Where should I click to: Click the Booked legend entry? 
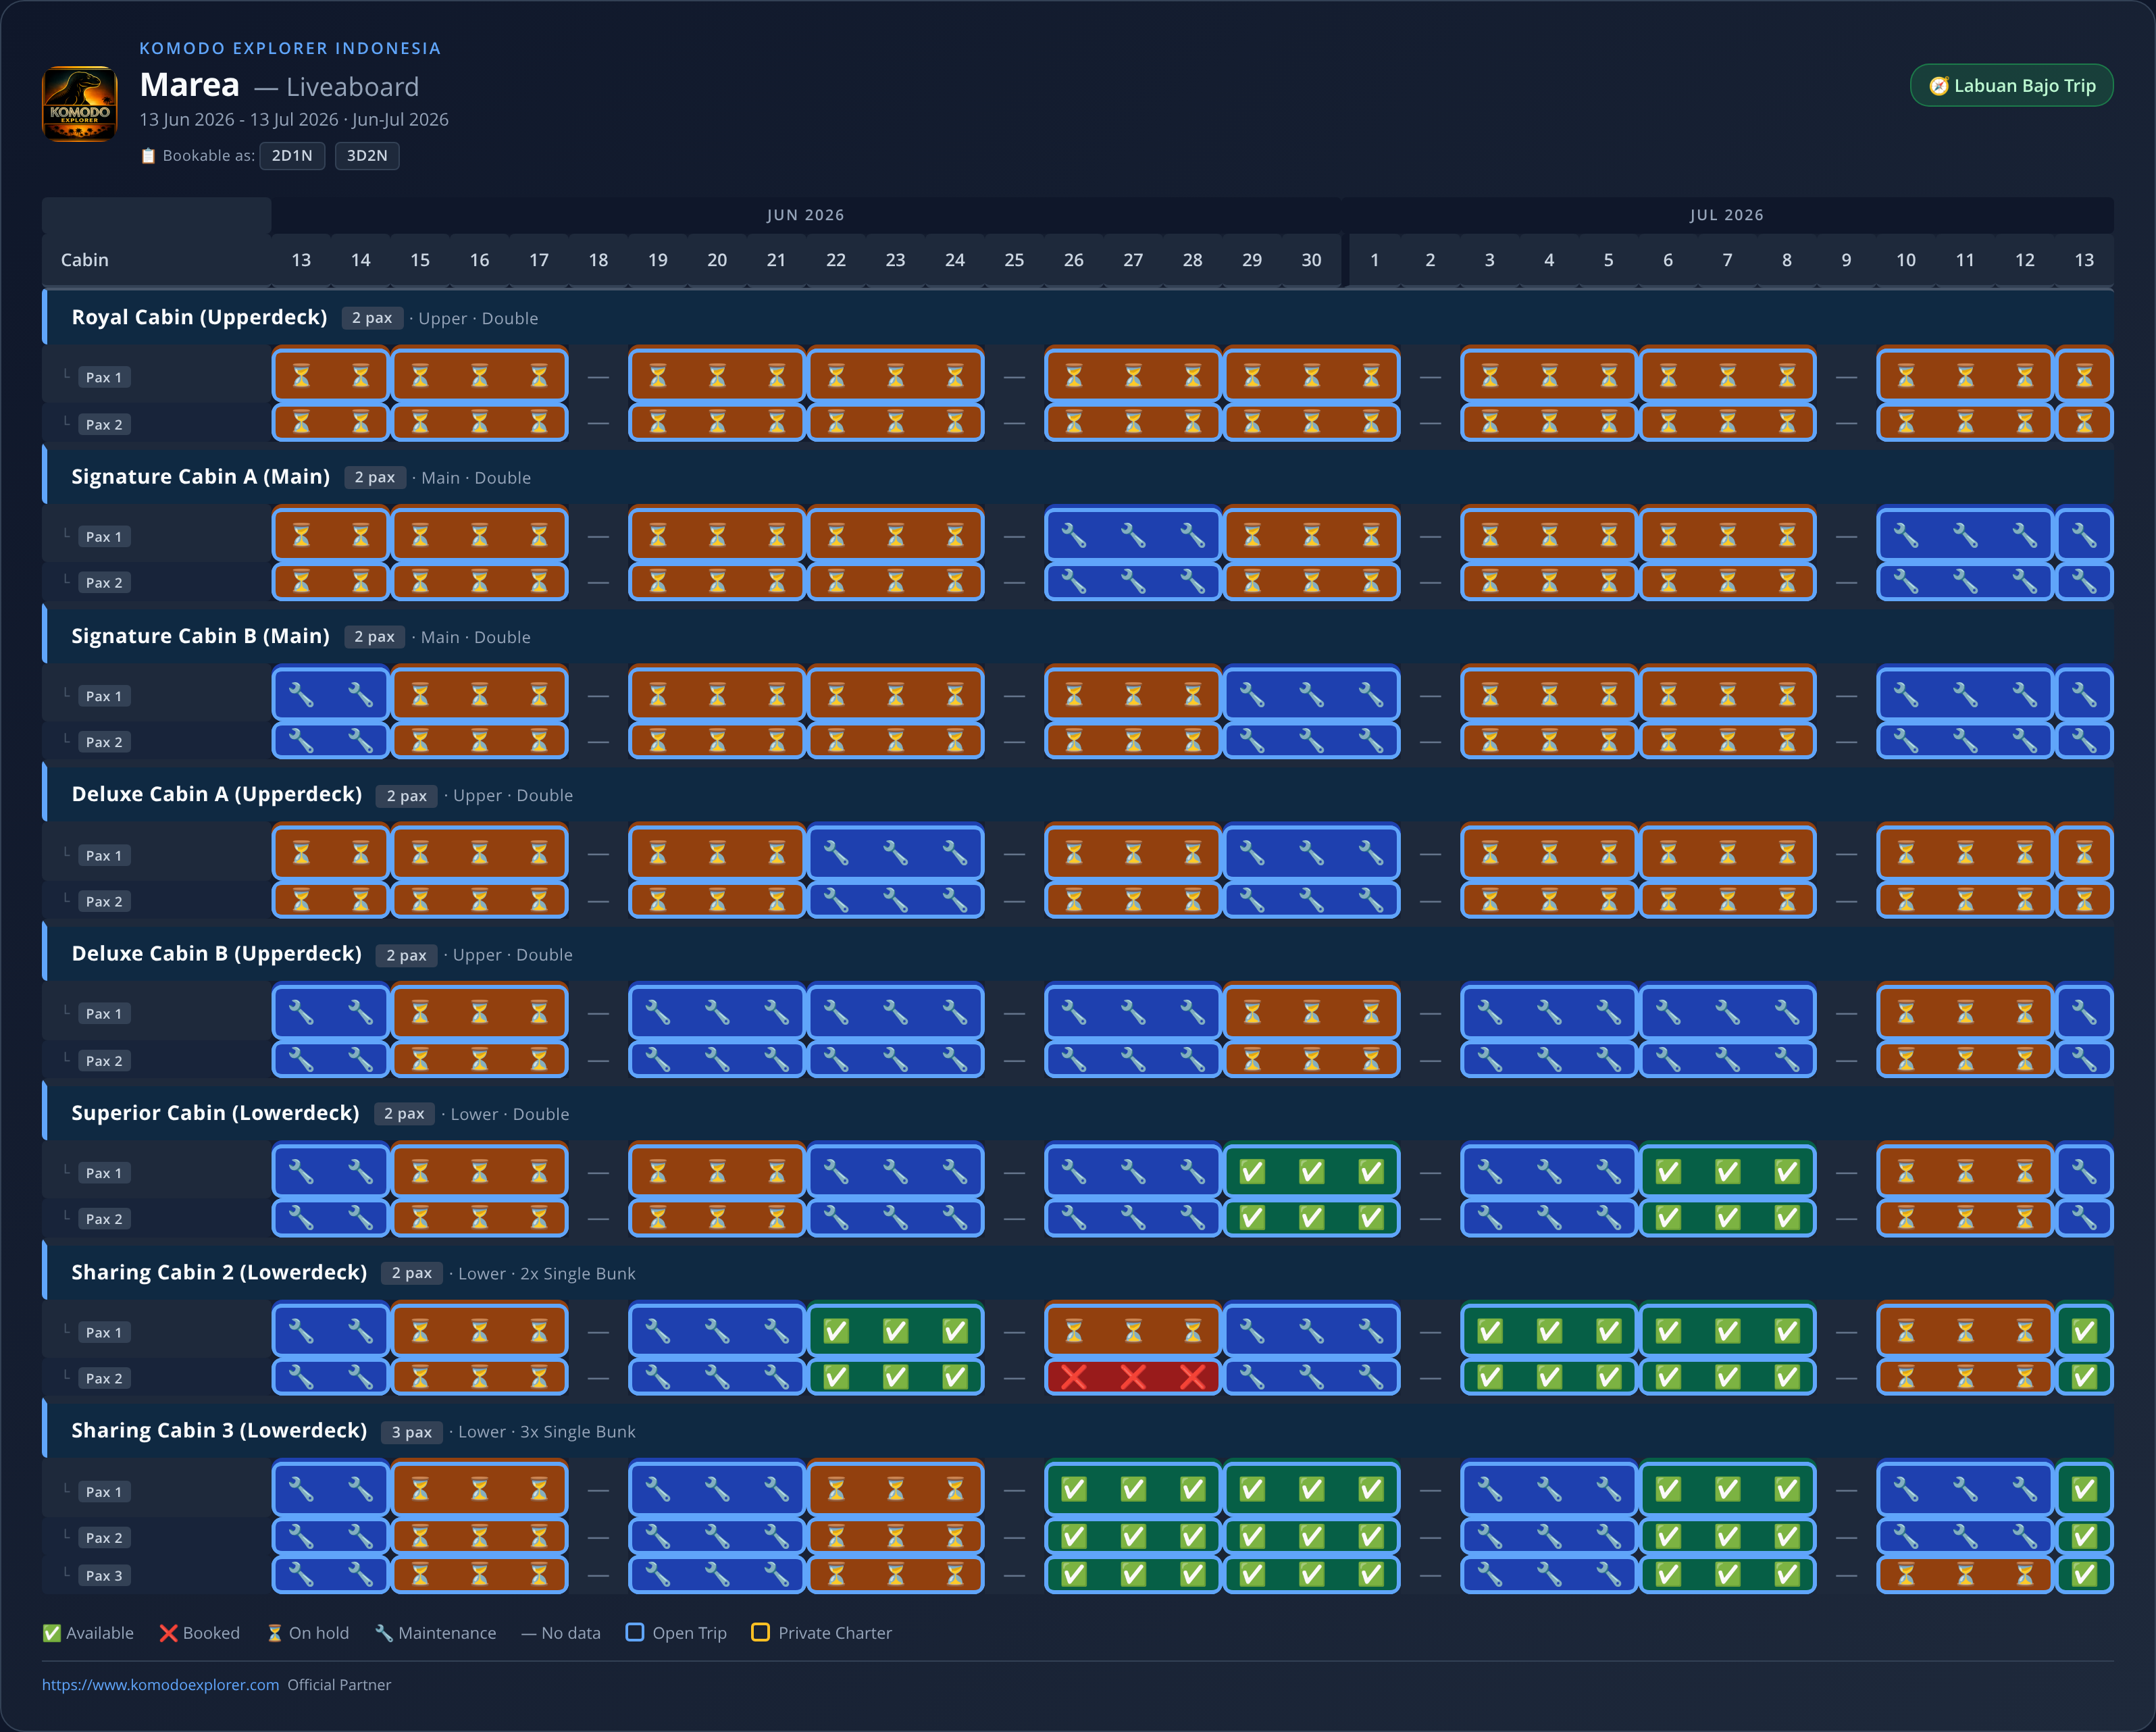pos(200,1633)
